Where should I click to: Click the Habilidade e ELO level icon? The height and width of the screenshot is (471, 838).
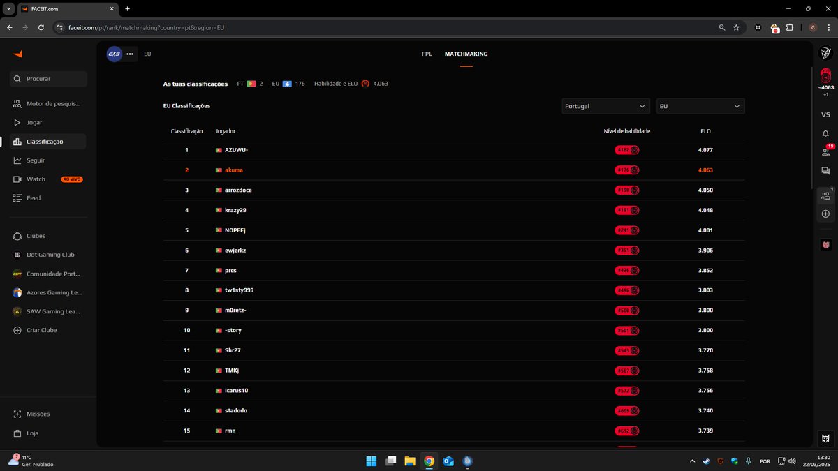click(x=365, y=84)
